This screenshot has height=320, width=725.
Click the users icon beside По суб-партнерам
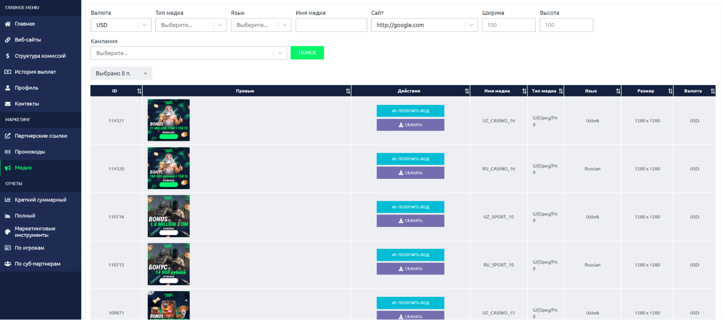tap(8, 264)
